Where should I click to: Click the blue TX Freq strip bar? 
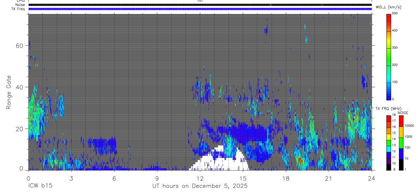click(200, 9)
